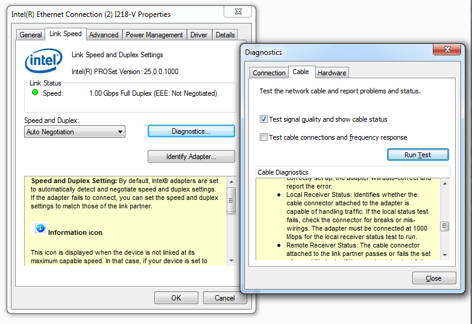Click 'Intel(R) PROSet Version: 25.0.0.1000' text
Image resolution: width=472 pixels, height=324 pixels.
click(x=125, y=72)
